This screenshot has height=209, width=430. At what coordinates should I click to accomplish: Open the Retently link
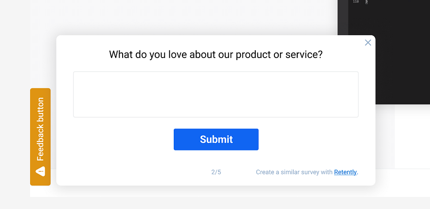[x=345, y=172]
